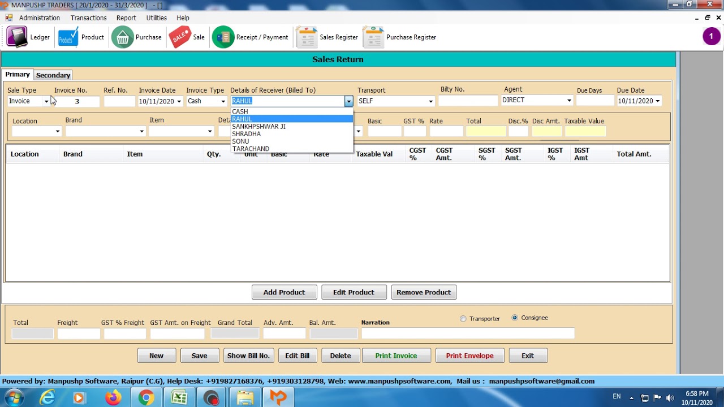Screen dimensions: 724x407
Task: Open the Purchase Register icon
Action: tap(373, 37)
